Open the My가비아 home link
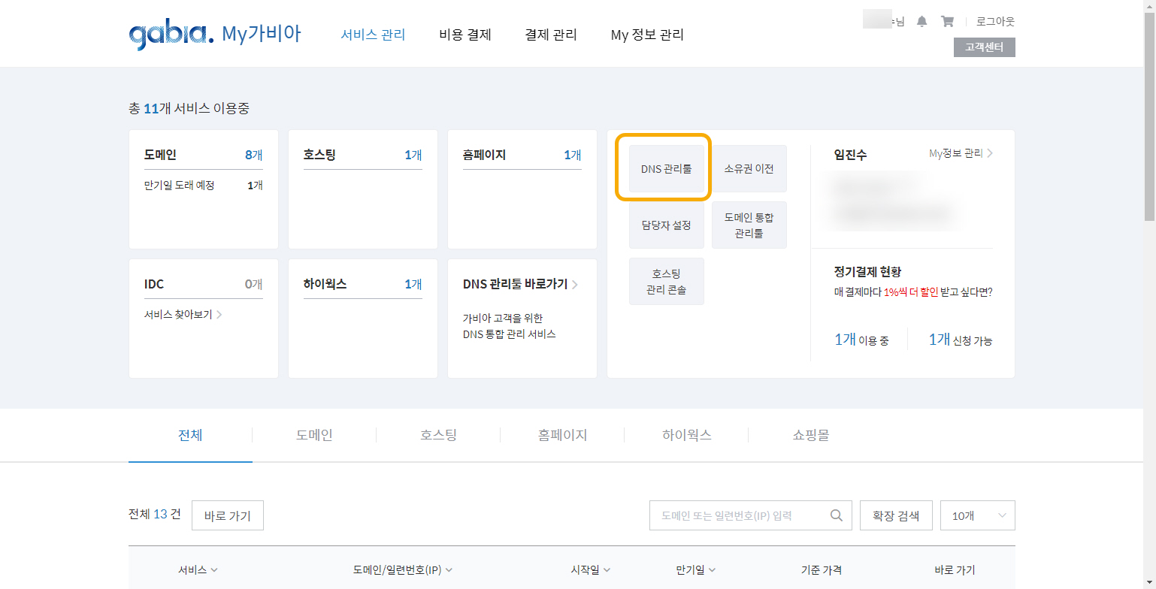This screenshot has width=1156, height=589. [262, 35]
